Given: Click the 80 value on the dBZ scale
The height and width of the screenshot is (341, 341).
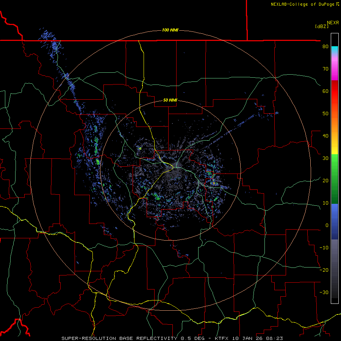Looking at the screenshot, I should point(325,47).
